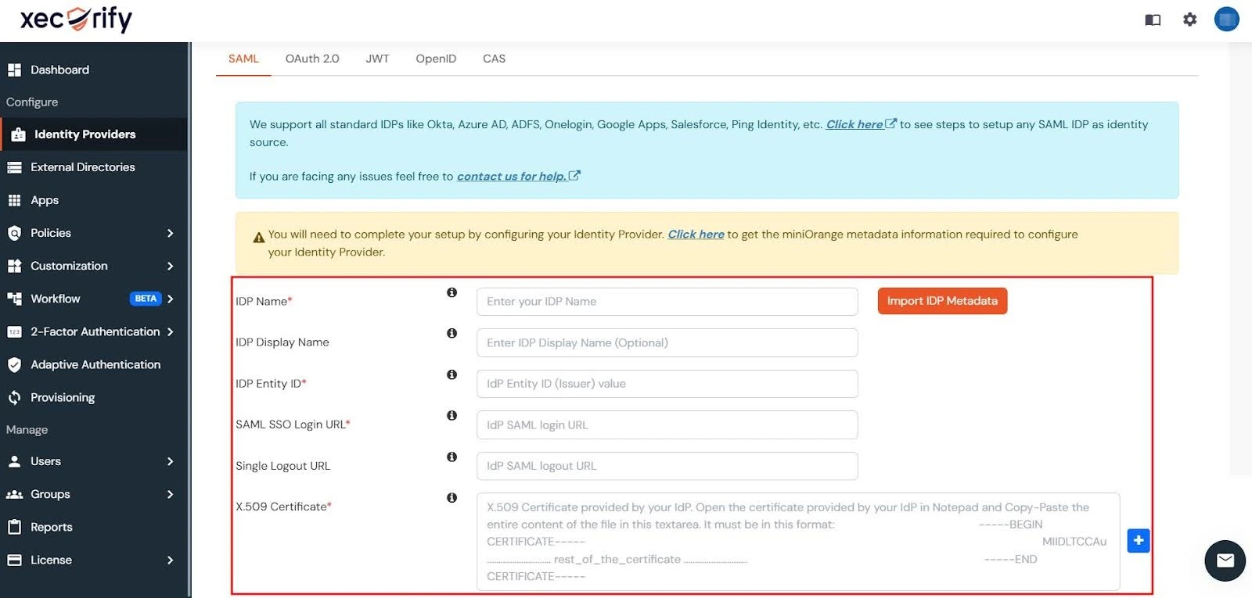The image size is (1252, 598).
Task: Click the Customization icon in sidebar
Action: coord(14,266)
